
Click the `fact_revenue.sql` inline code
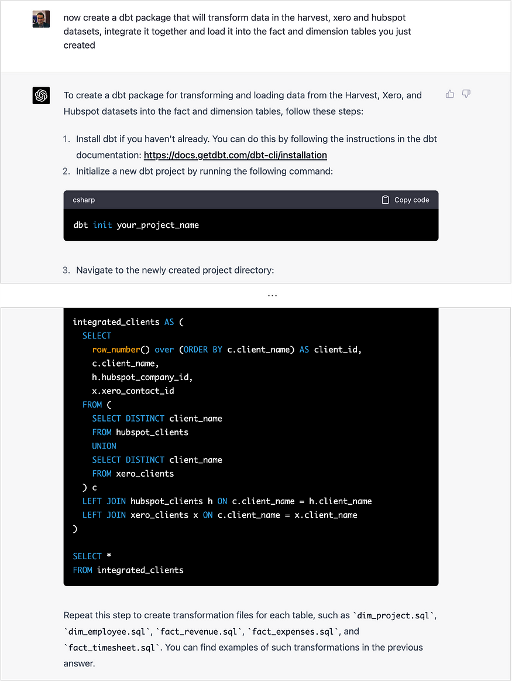coord(199,631)
